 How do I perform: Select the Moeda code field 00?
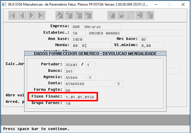tap(75, 46)
